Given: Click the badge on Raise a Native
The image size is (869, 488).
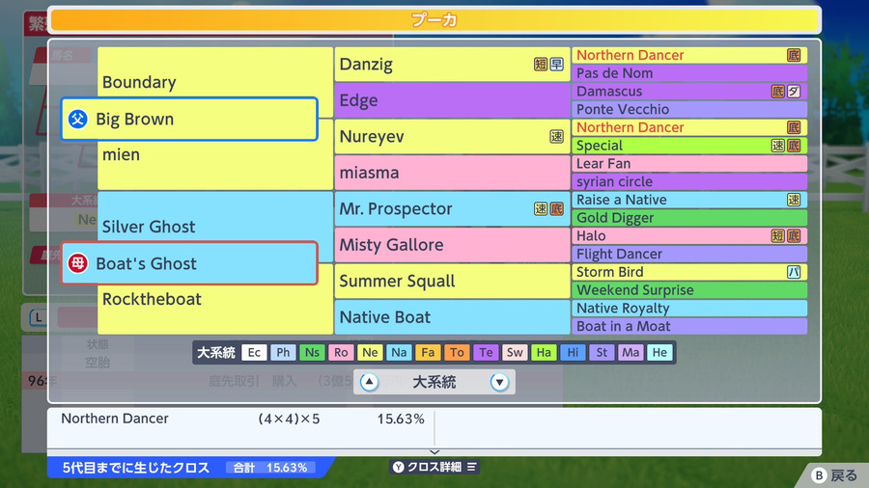Looking at the screenshot, I should tap(794, 200).
